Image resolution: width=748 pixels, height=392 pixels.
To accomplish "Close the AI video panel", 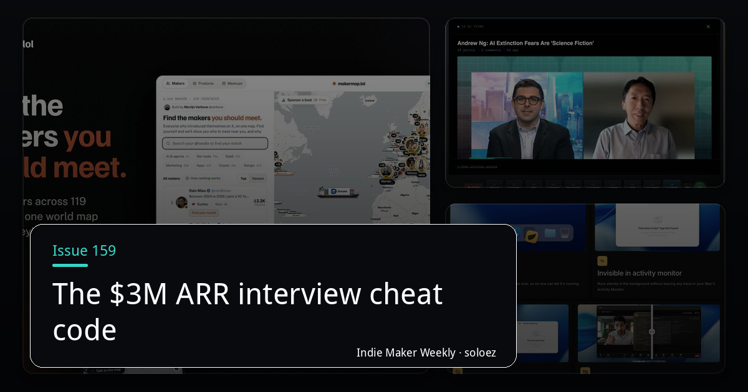I will pyautogui.click(x=708, y=27).
